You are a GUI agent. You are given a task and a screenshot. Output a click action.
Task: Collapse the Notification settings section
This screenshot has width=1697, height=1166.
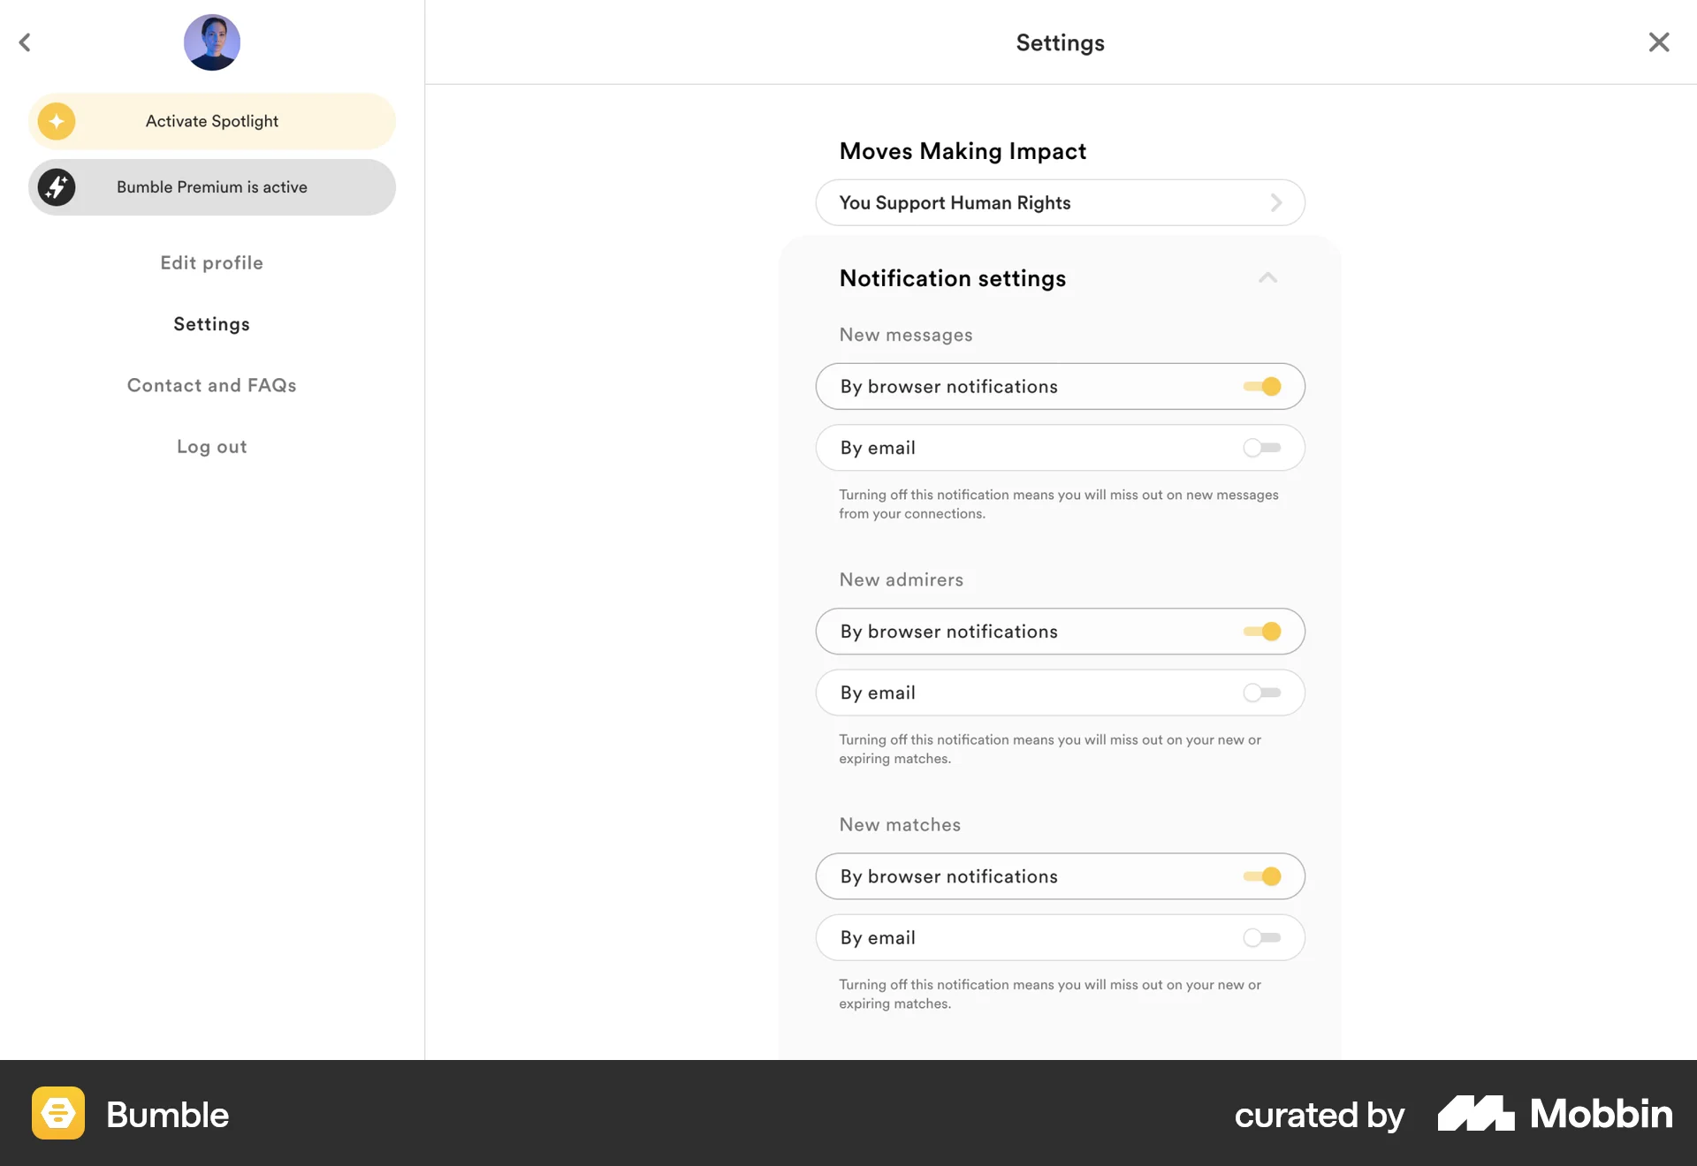click(1267, 277)
